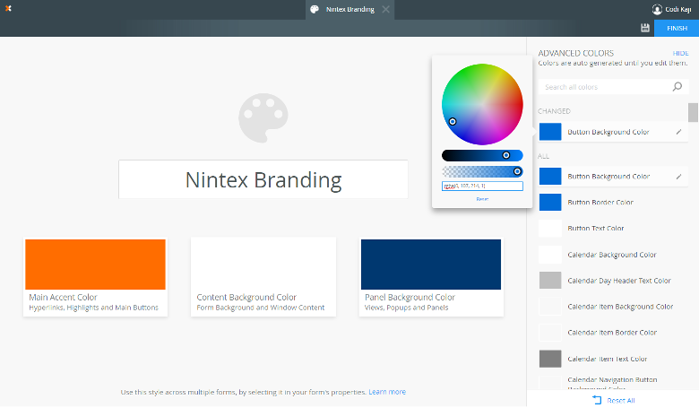Click the Panel Background Color label
Viewport: 699px width, 408px height.
pos(410,297)
